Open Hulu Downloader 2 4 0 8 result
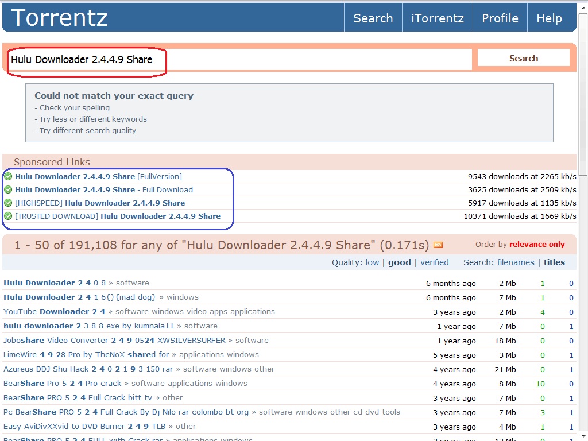This screenshot has width=588, height=441. 55,283
